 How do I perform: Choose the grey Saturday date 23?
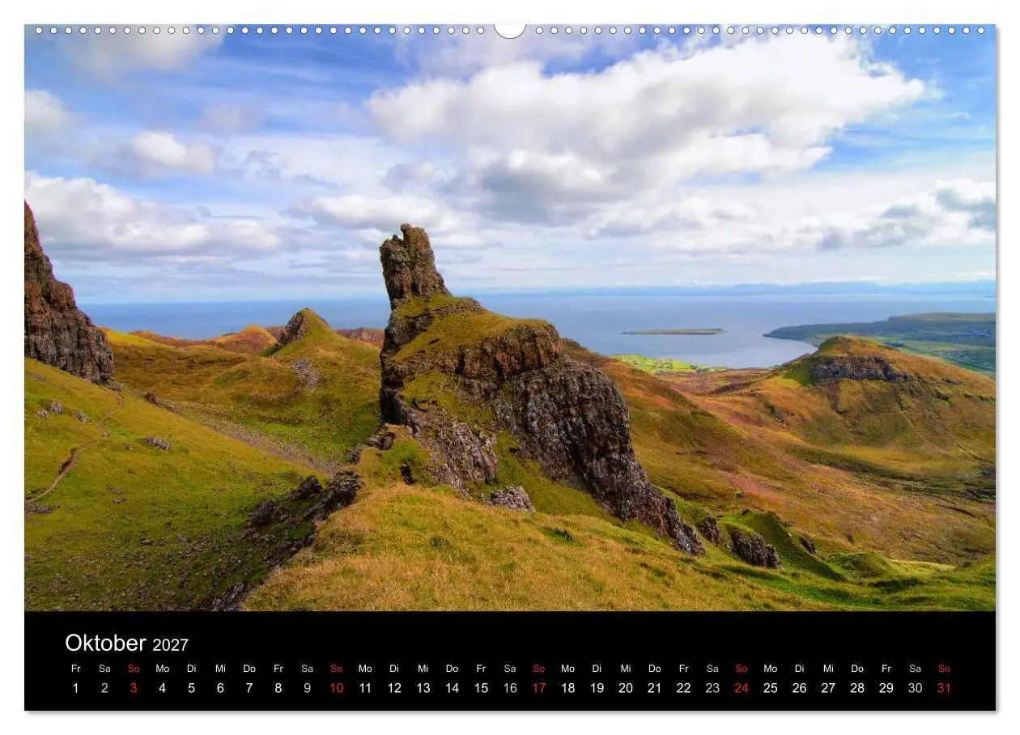pos(712,688)
